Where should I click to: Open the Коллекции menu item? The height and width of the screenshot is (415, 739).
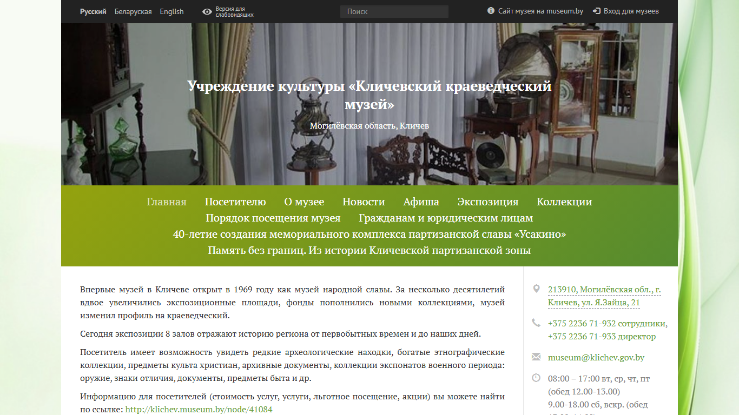pos(564,202)
